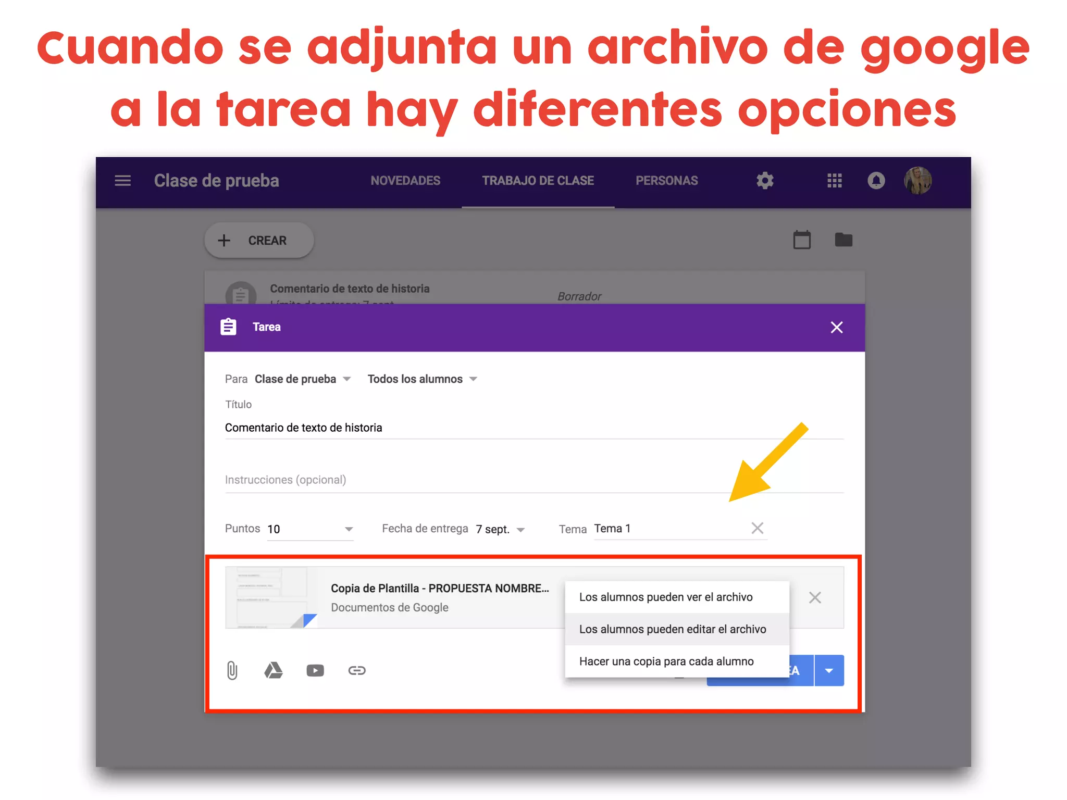The image size is (1067, 800).
Task: Open Copia de Plantilla document title
Action: 440,588
